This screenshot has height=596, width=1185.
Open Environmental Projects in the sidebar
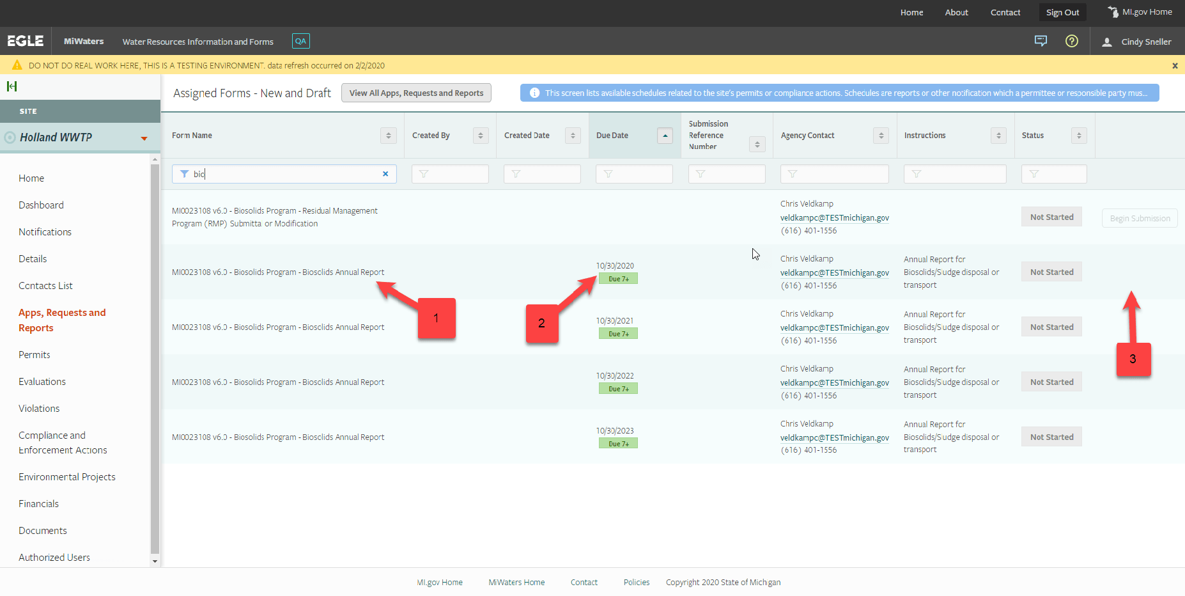(x=67, y=477)
